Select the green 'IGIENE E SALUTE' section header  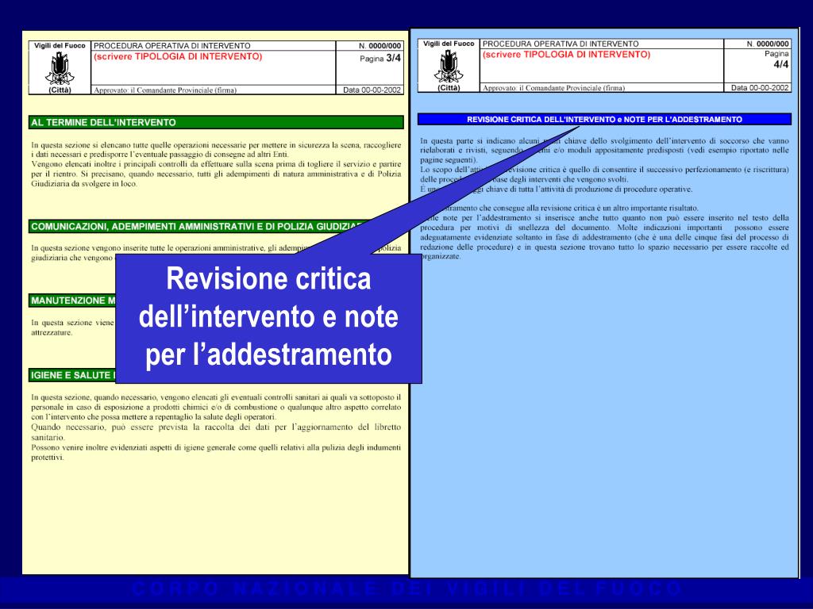coord(72,375)
